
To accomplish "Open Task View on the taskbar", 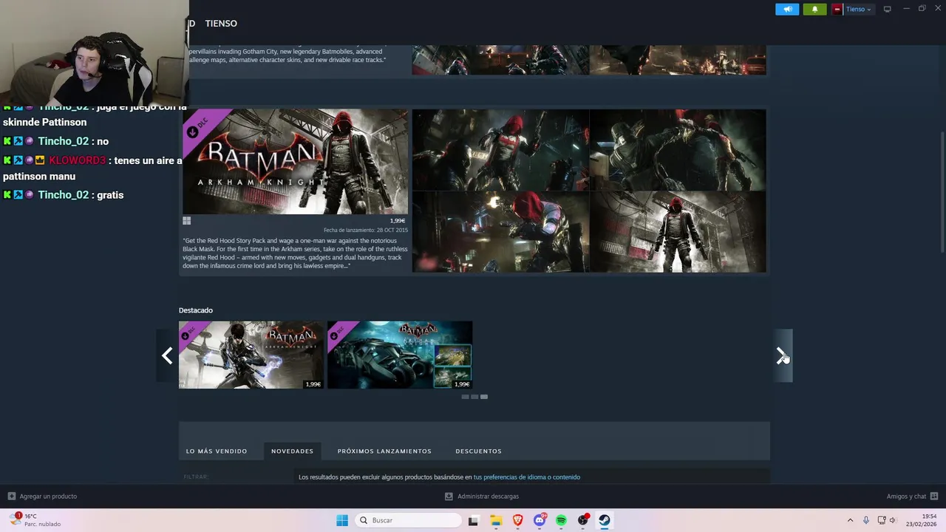I will [473, 520].
